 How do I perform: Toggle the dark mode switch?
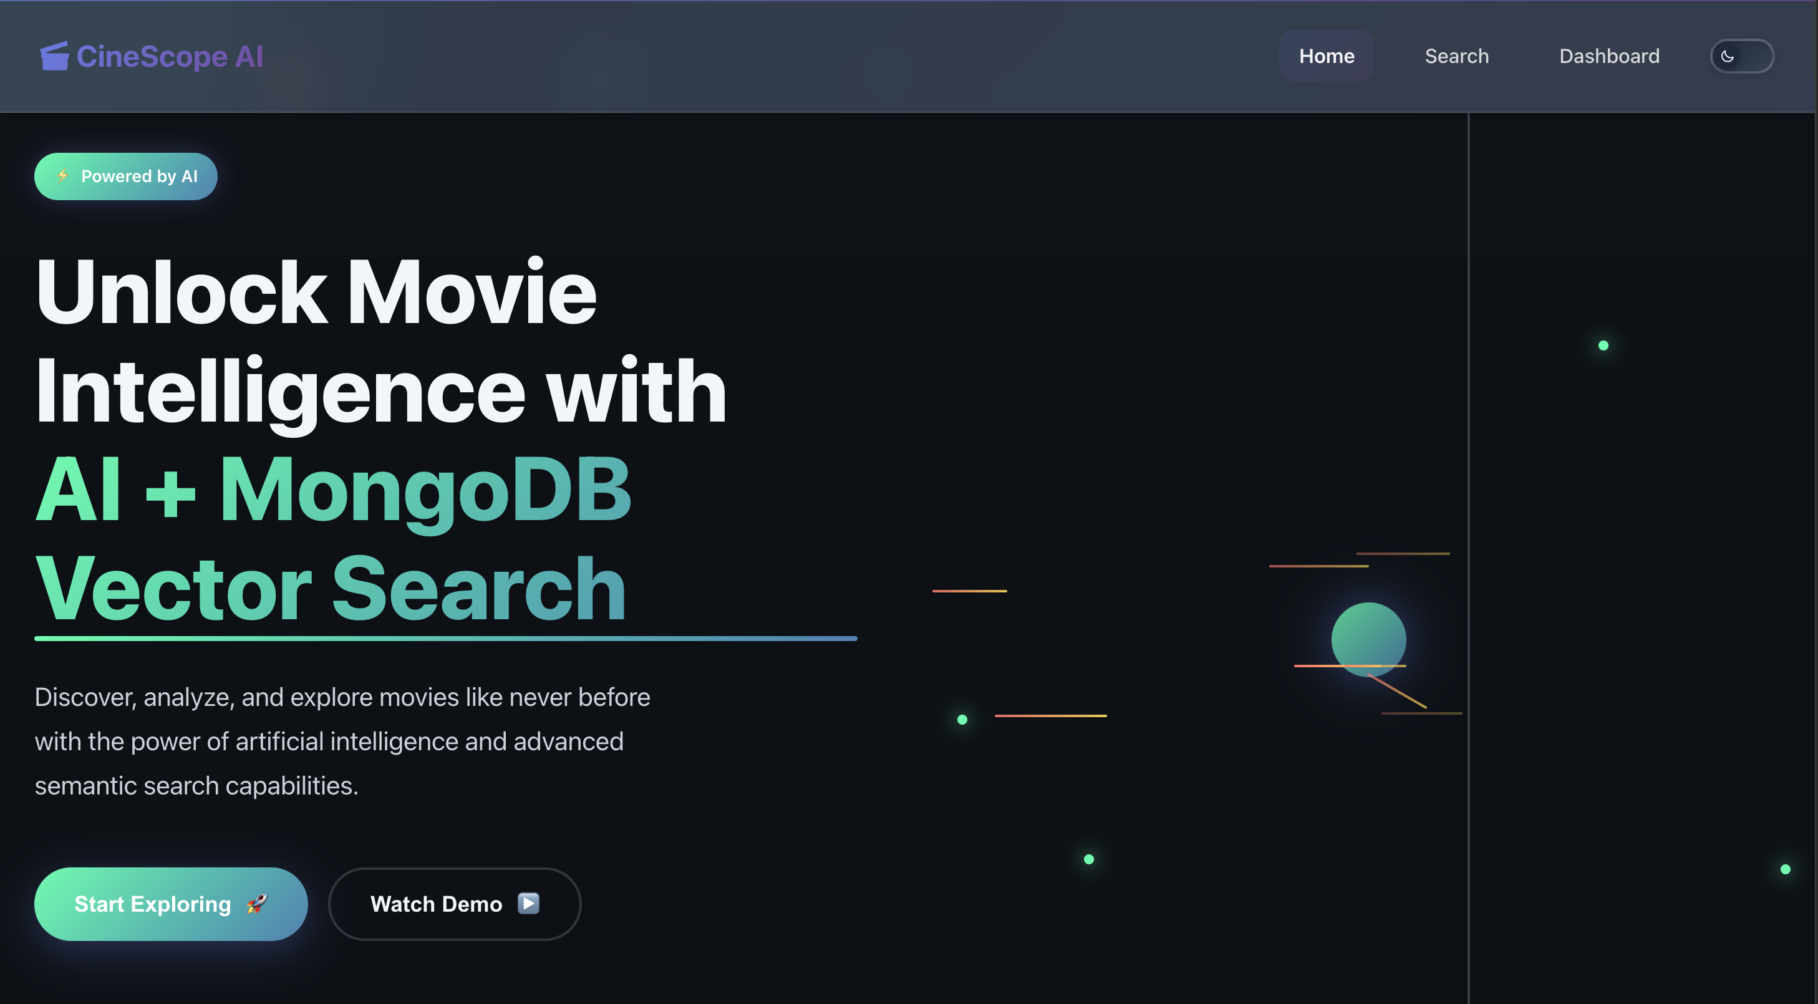[1742, 57]
